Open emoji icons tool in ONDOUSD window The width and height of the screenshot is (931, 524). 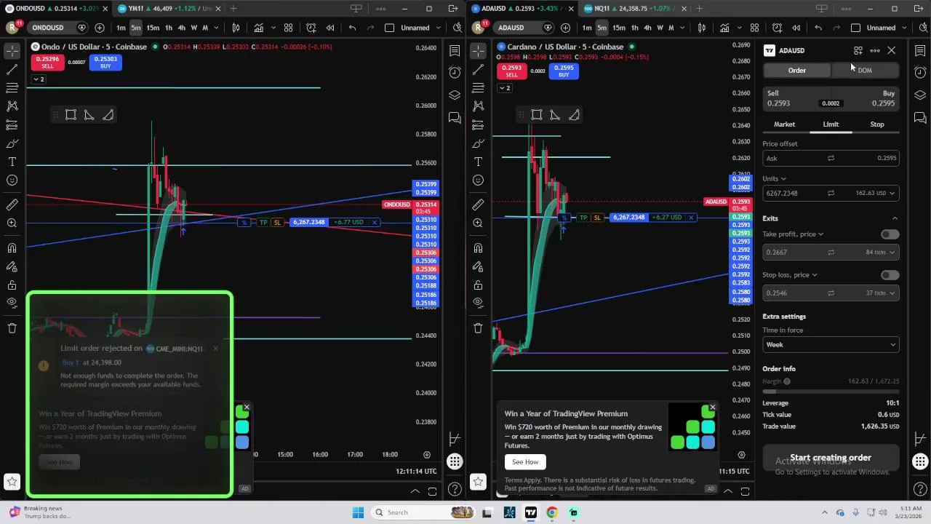12,180
